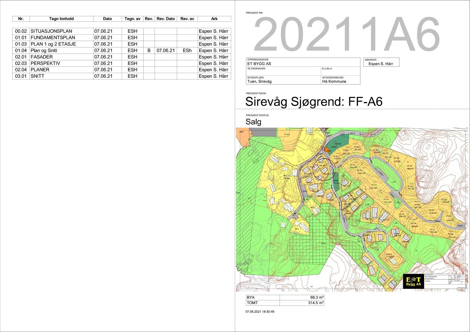470x332 pixels.
Task: Click the ET Bygg AS logo on the map
Action: coord(413,282)
